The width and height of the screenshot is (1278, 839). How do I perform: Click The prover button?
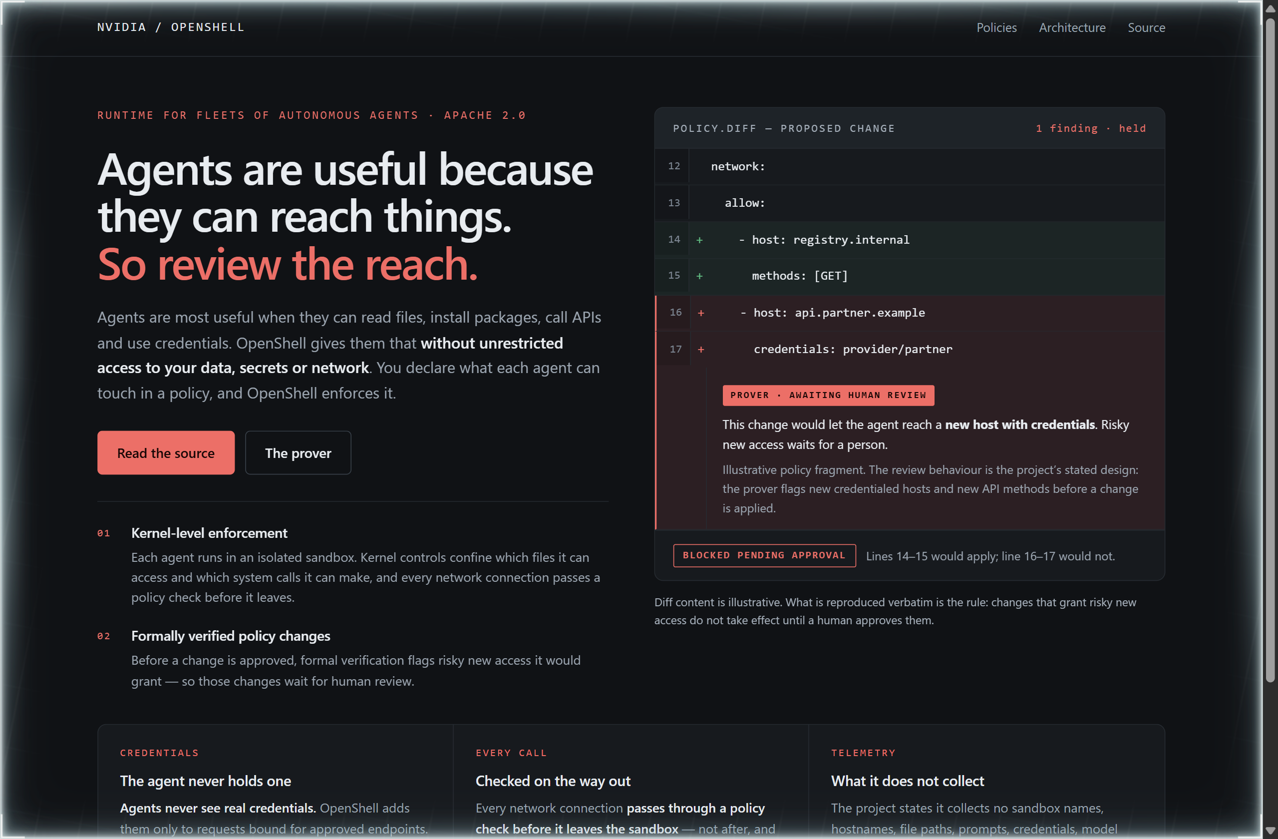(298, 453)
